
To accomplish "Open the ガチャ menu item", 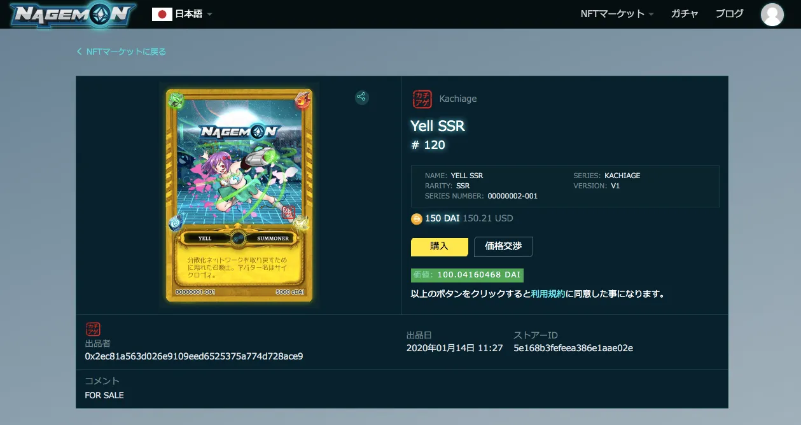I will coord(685,14).
